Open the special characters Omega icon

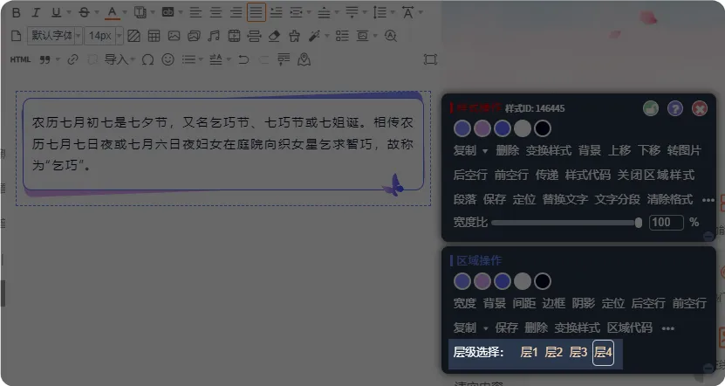[x=147, y=59]
